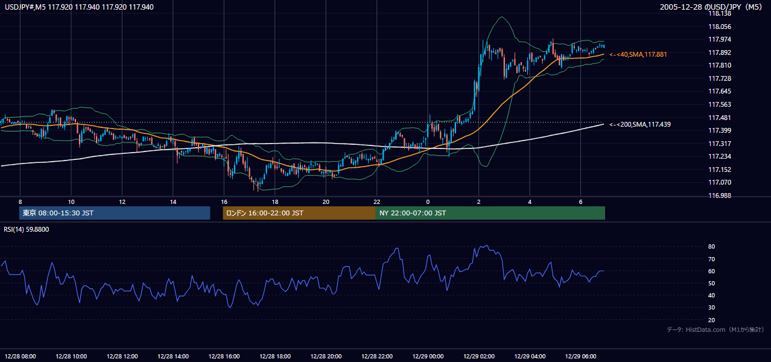Click hour tick 12 on price chart axis

point(122,202)
